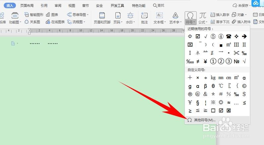Open the 引用 ribbon tab

click(44, 6)
